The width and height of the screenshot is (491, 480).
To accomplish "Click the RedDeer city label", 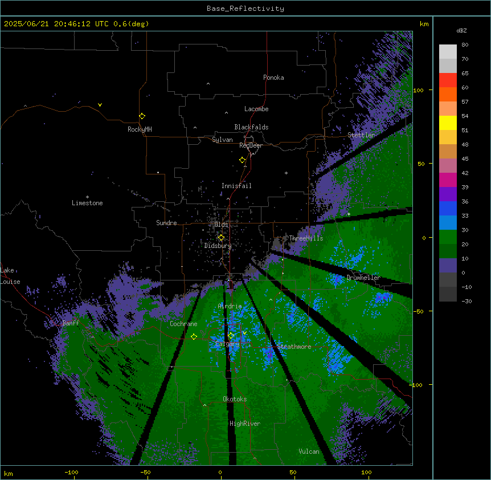I will click(251, 145).
